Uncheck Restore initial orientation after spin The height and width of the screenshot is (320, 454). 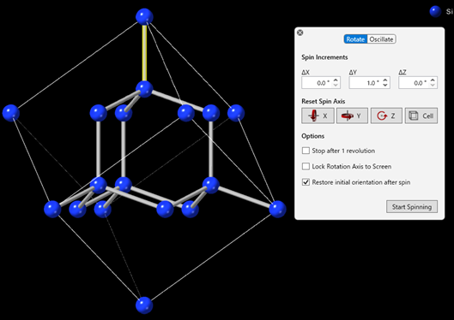pyautogui.click(x=306, y=182)
